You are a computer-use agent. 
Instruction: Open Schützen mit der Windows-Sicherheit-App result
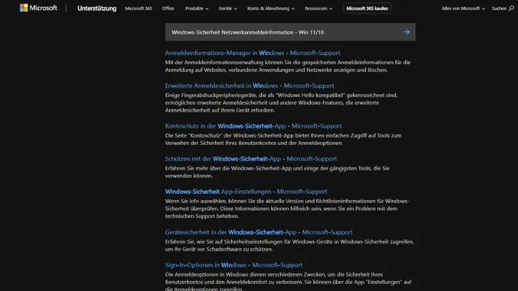click(251, 159)
